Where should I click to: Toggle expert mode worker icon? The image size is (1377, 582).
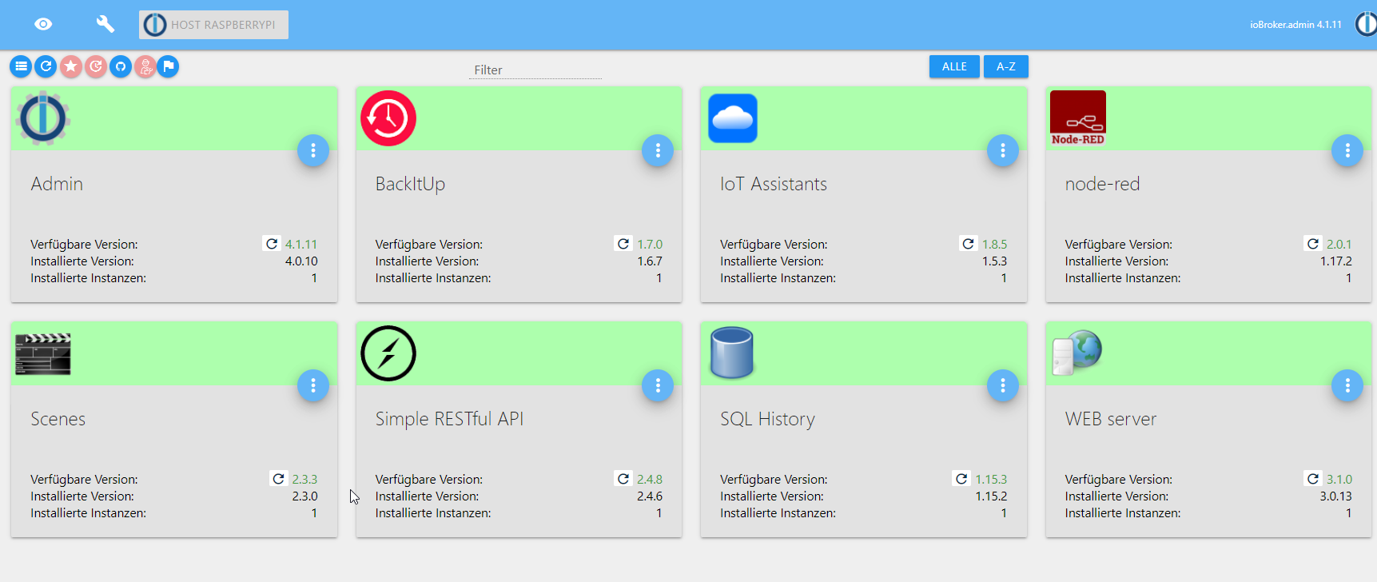click(x=145, y=66)
